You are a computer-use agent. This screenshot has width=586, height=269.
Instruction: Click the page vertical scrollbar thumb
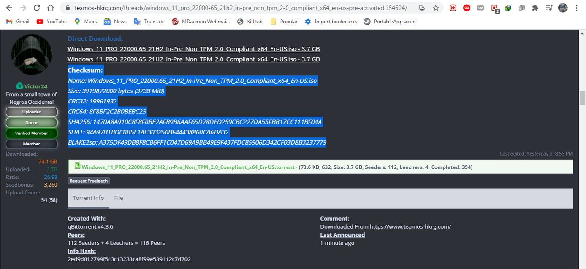click(582, 98)
